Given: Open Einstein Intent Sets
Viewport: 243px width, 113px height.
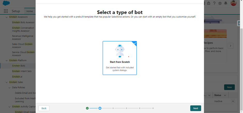Looking at the screenshot, I should 22,71.
